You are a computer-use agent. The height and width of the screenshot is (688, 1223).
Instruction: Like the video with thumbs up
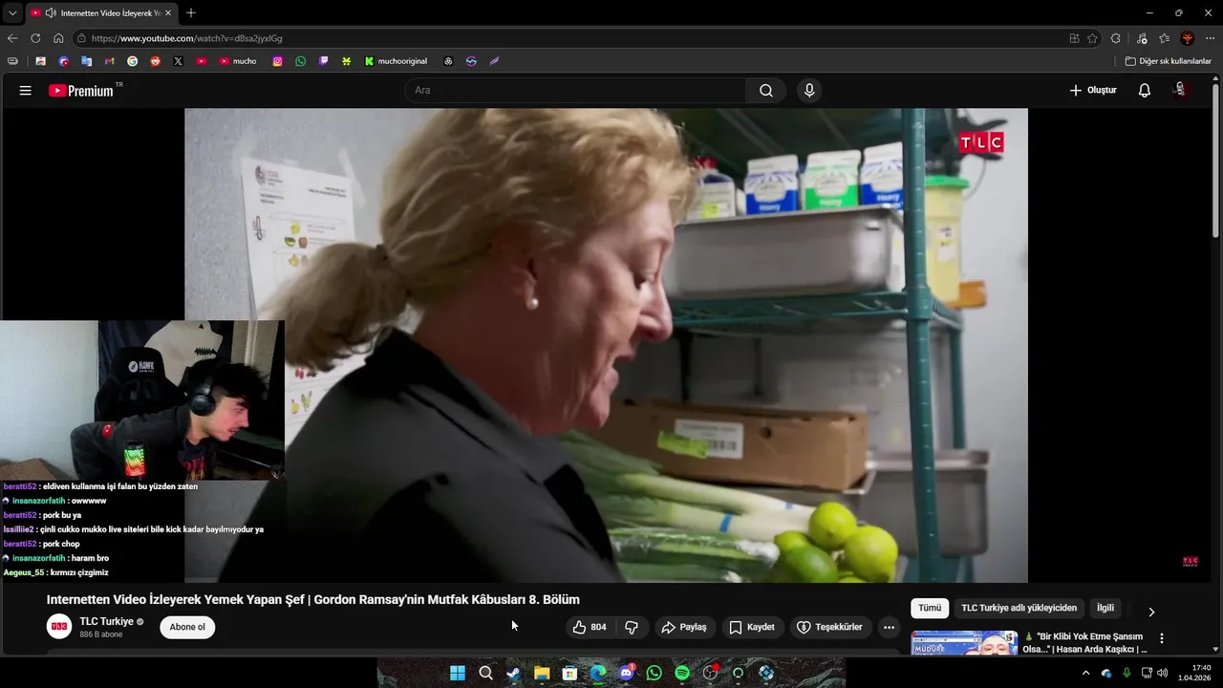tap(590, 628)
